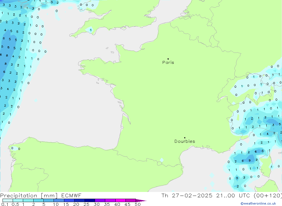Click the Dourbies location label
This screenshot has height=206, width=282.
(x=185, y=141)
